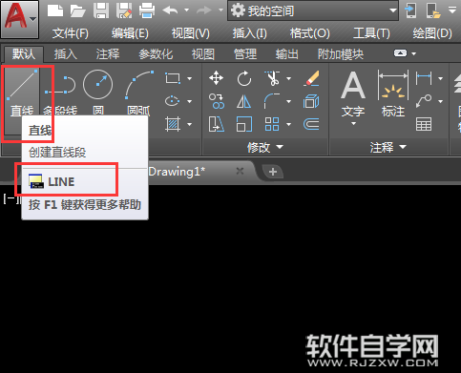This screenshot has height=373, width=461.
Task: Open the rectangle tool dropdown arrow
Action: click(x=190, y=78)
